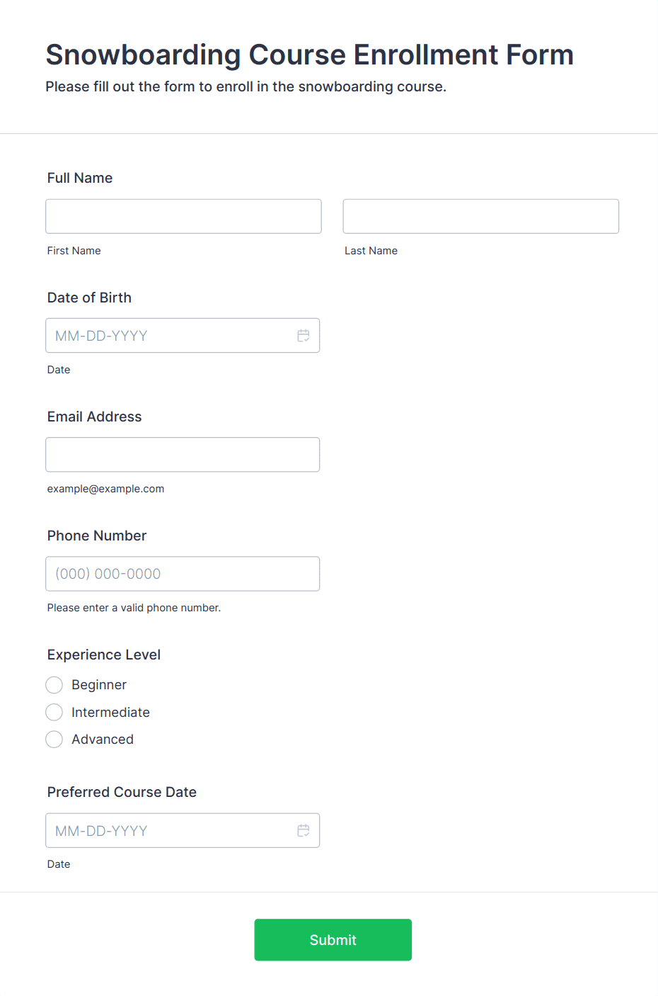Click the Preferred Course Date label
658x996 pixels.
click(x=122, y=792)
